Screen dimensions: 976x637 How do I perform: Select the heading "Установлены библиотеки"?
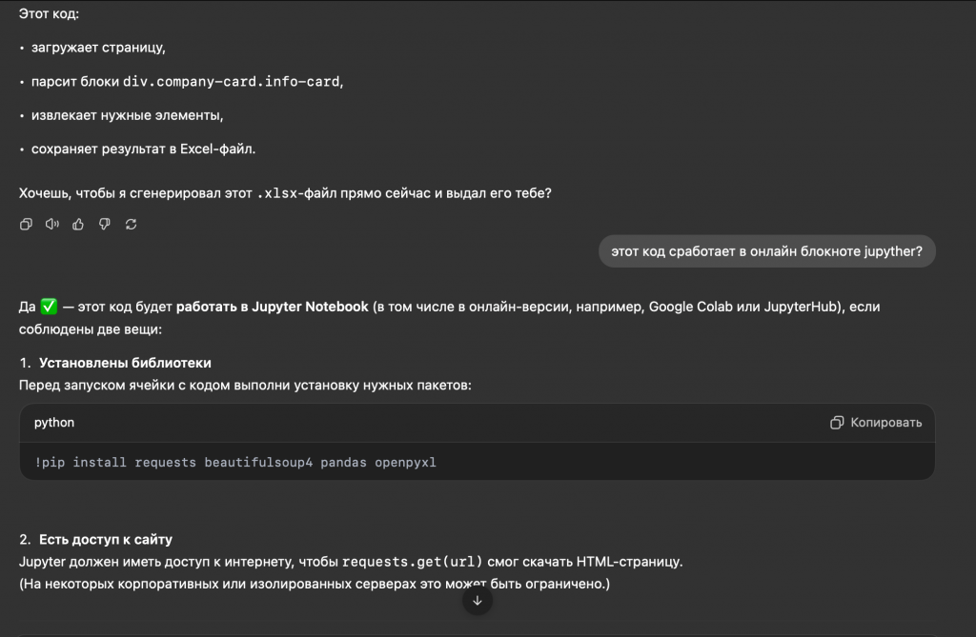tap(125, 363)
